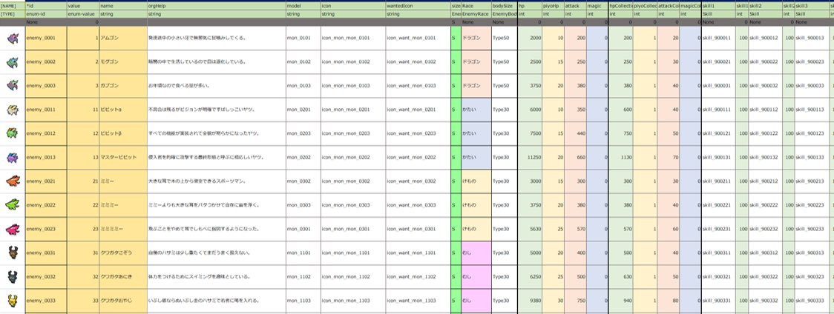The image size is (834, 314).
Task: Select the enemy_0003 monster sprite icon
Action: point(13,86)
